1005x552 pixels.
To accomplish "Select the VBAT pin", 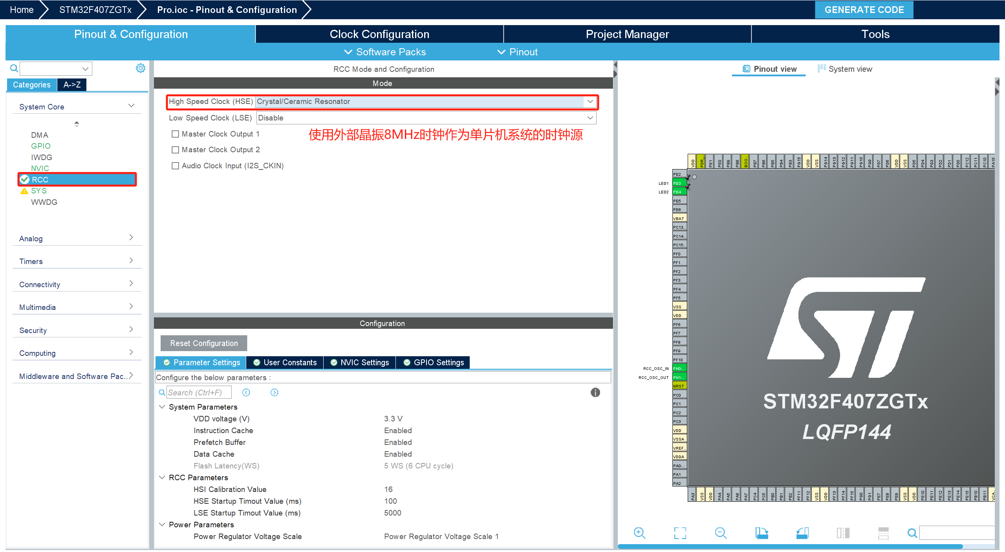I will [679, 219].
